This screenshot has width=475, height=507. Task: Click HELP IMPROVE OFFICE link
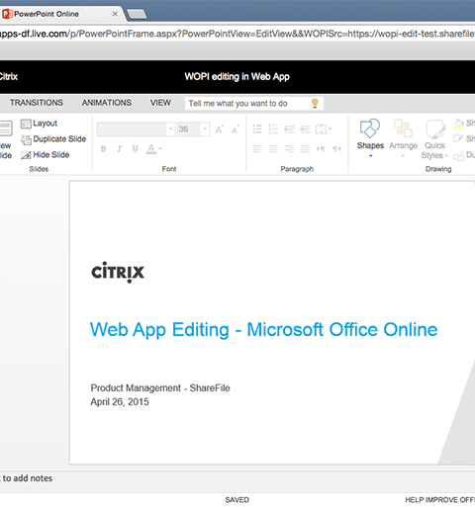[440, 500]
